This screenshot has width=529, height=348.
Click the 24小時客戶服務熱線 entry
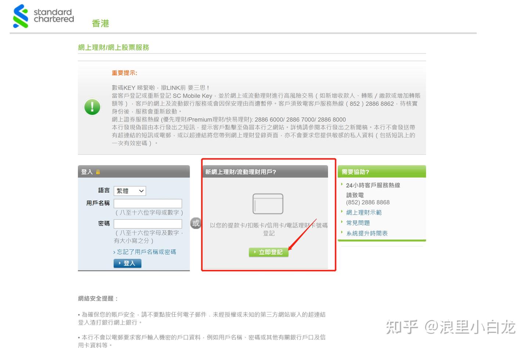click(x=374, y=185)
